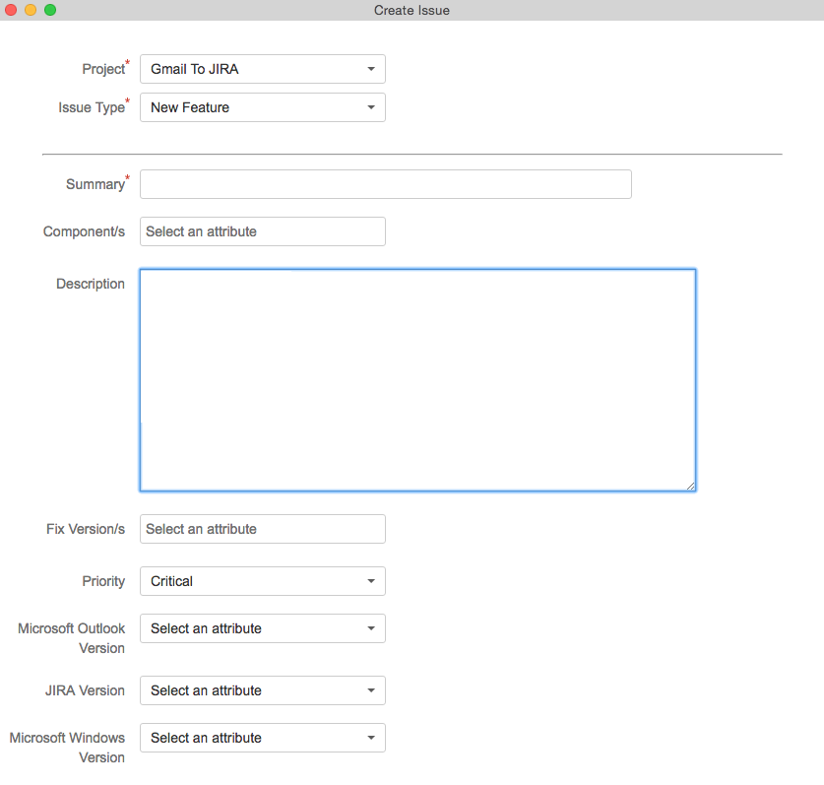Click the JIRA Version label

(x=87, y=690)
